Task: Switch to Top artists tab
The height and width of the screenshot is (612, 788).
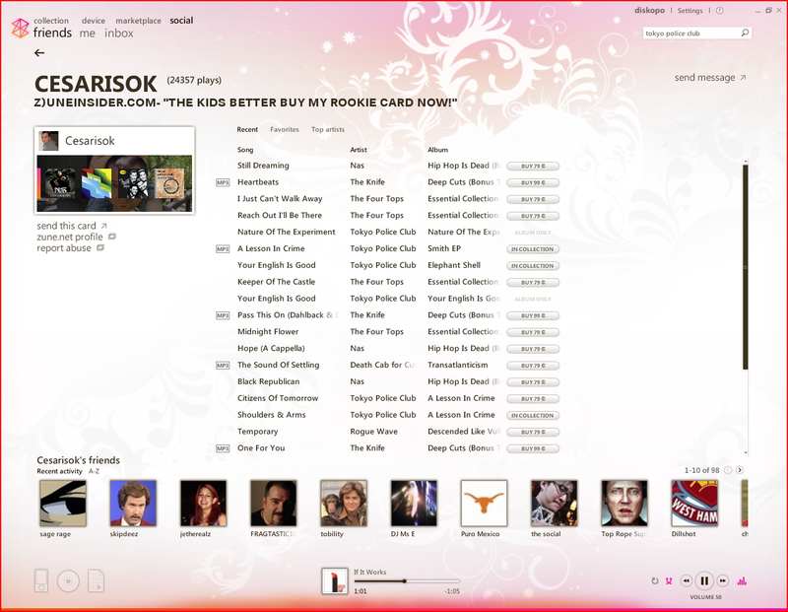Action: tap(328, 129)
